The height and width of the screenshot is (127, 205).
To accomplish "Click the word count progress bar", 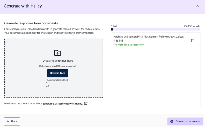I will click(x=155, y=29).
